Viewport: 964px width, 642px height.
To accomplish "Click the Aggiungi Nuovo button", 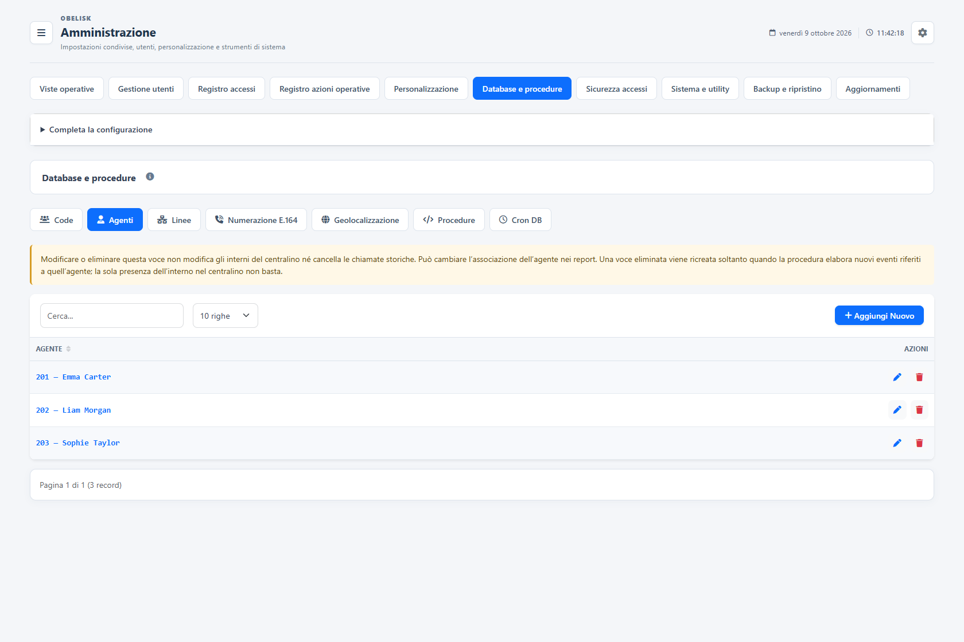I will [879, 315].
